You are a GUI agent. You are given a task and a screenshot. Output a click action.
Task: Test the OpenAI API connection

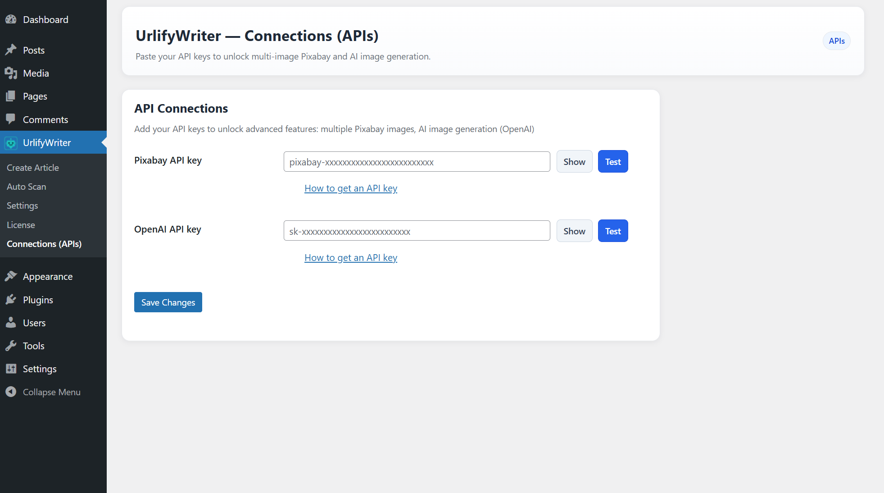(612, 231)
